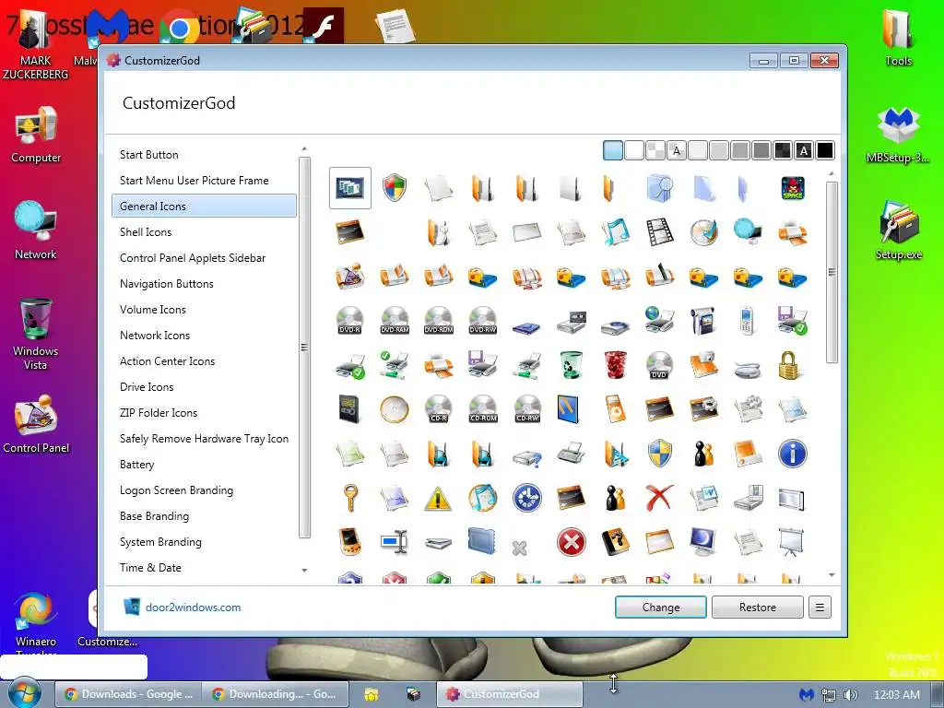This screenshot has height=708, width=944.
Task: Click the Restore button
Action: pyautogui.click(x=758, y=608)
